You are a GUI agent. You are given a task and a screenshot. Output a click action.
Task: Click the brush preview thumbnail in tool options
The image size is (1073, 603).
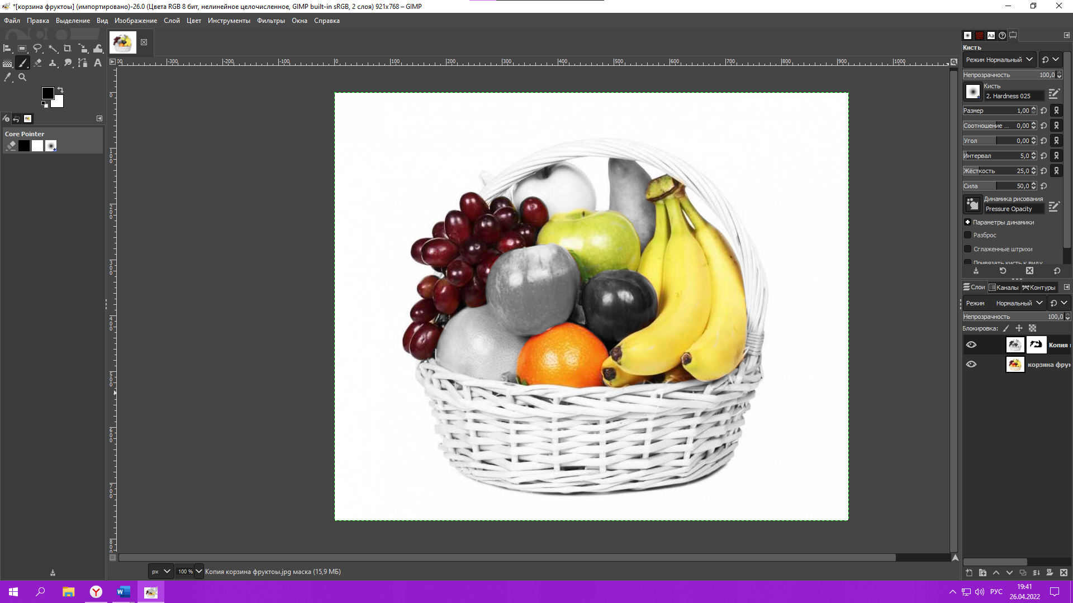tap(973, 91)
